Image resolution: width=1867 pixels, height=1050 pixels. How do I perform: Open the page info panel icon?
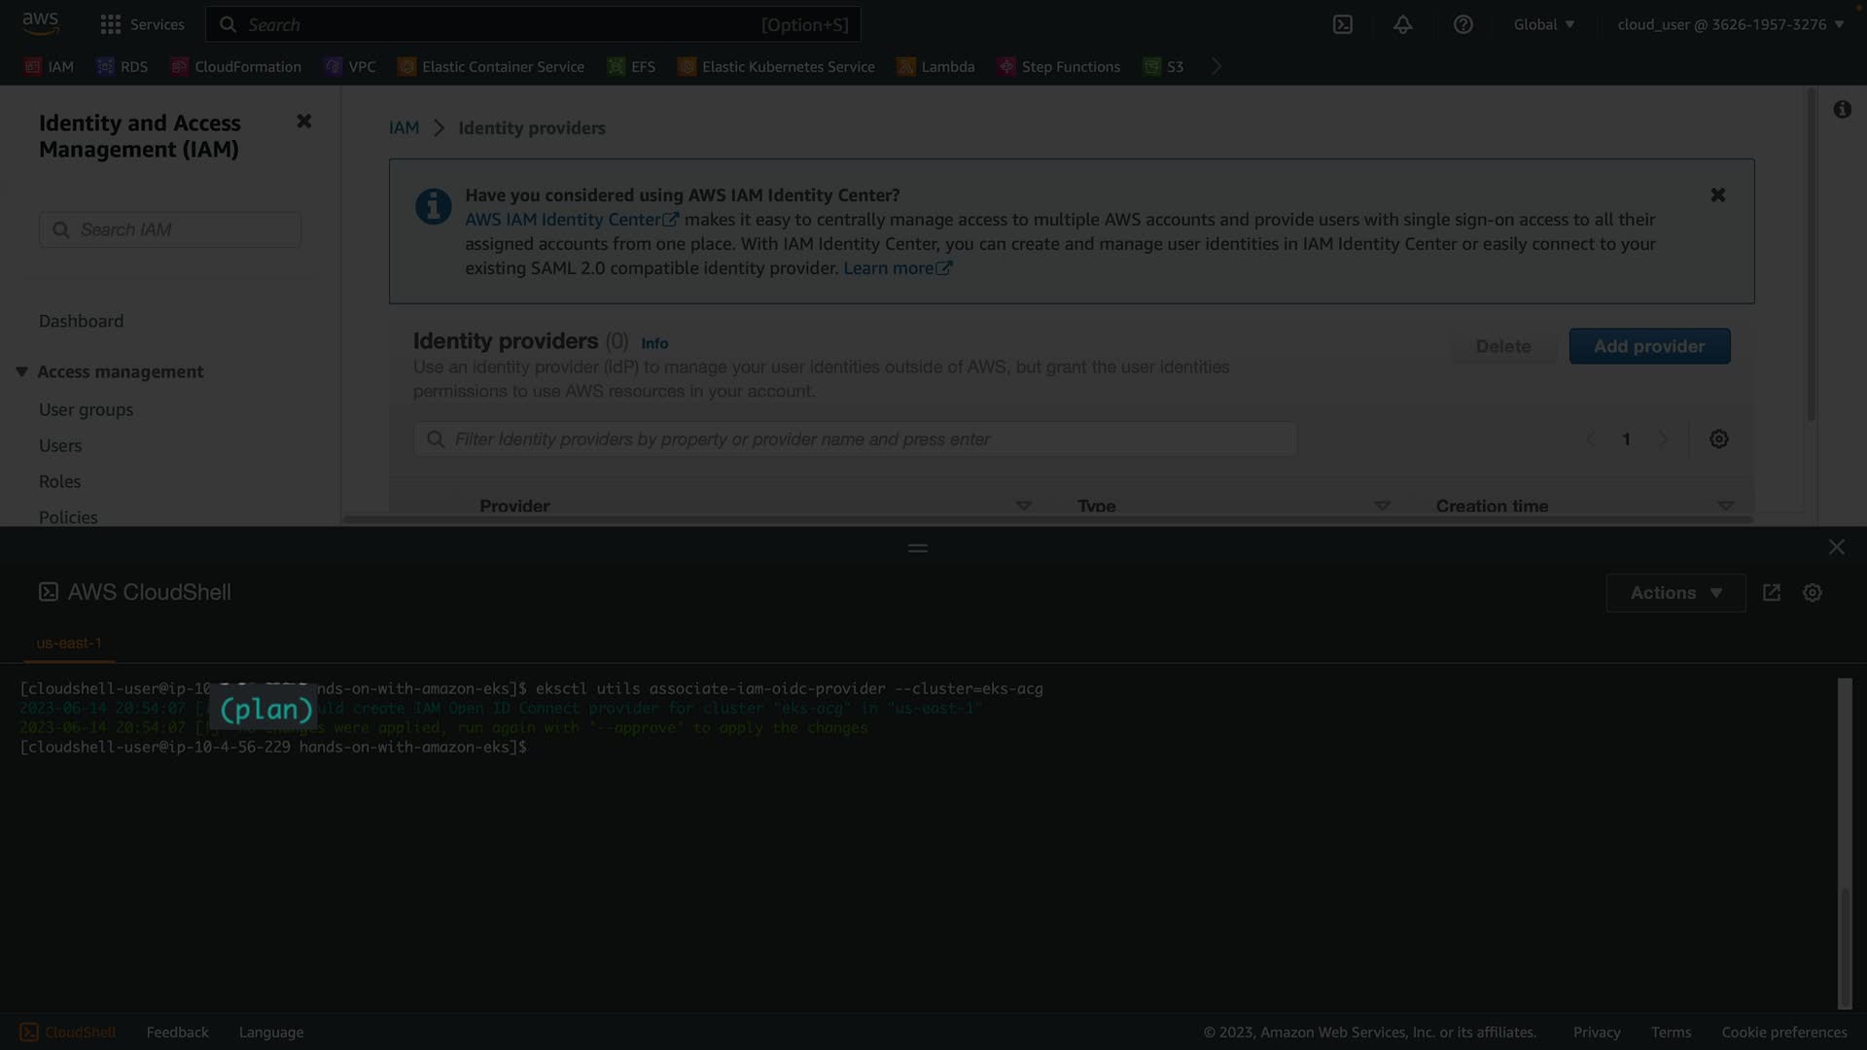coord(1842,110)
